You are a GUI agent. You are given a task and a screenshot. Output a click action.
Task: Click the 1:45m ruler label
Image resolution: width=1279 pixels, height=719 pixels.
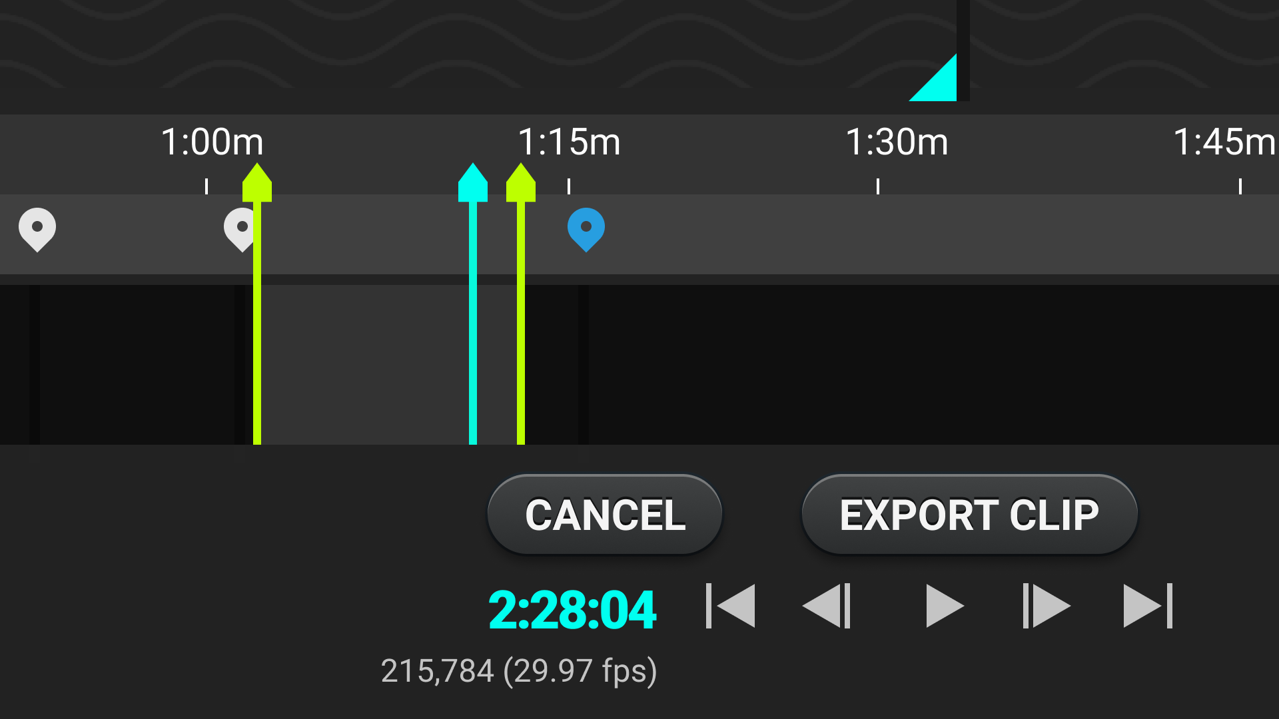point(1224,142)
